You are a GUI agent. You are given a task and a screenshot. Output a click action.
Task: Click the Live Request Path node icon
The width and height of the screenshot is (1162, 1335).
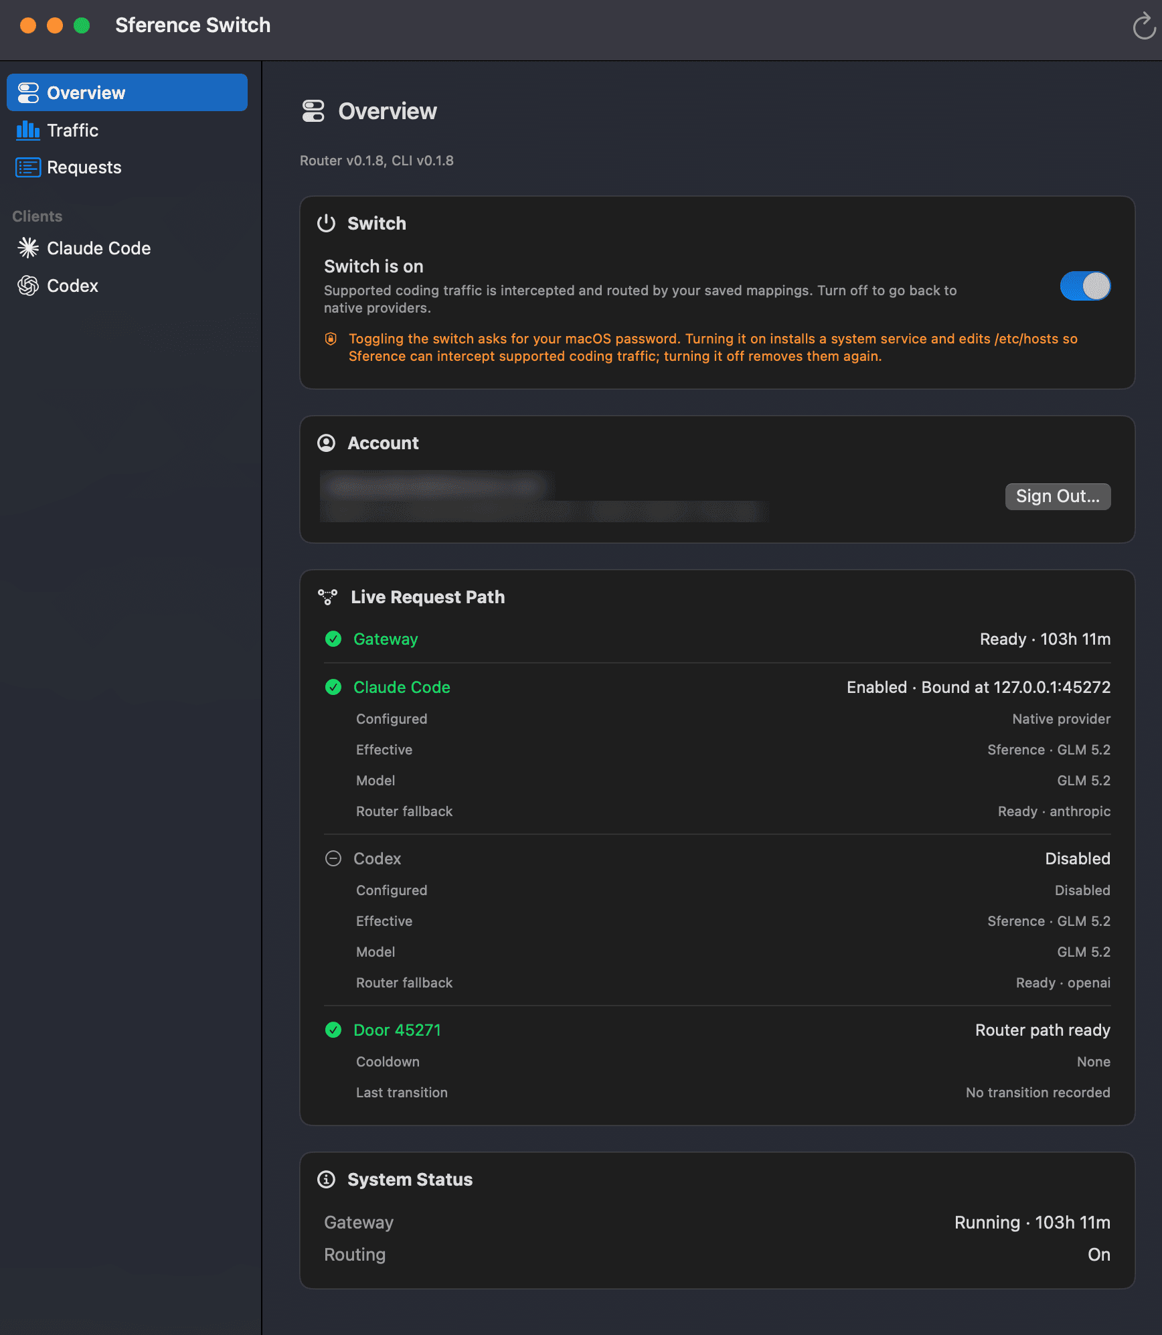tap(327, 597)
